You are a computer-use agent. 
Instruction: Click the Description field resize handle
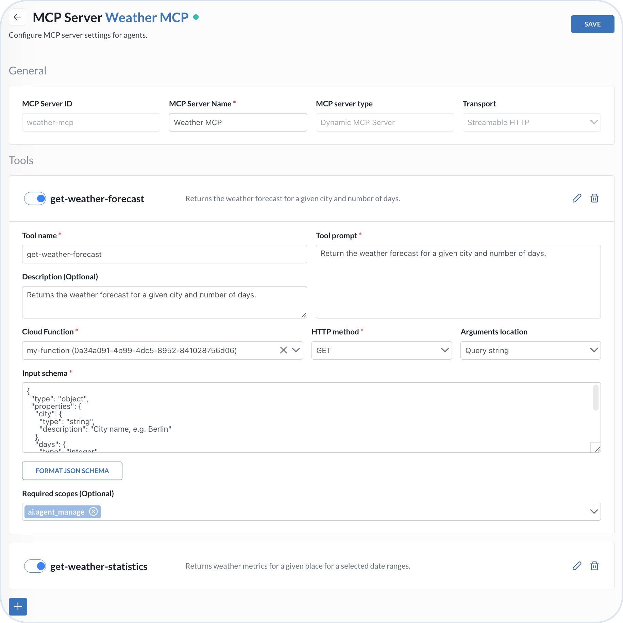coord(304,315)
